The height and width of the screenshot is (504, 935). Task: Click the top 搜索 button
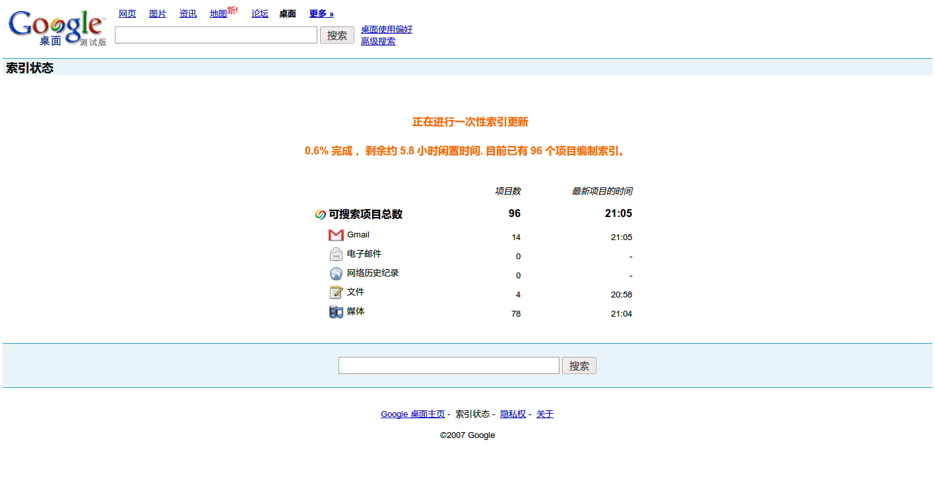(337, 35)
